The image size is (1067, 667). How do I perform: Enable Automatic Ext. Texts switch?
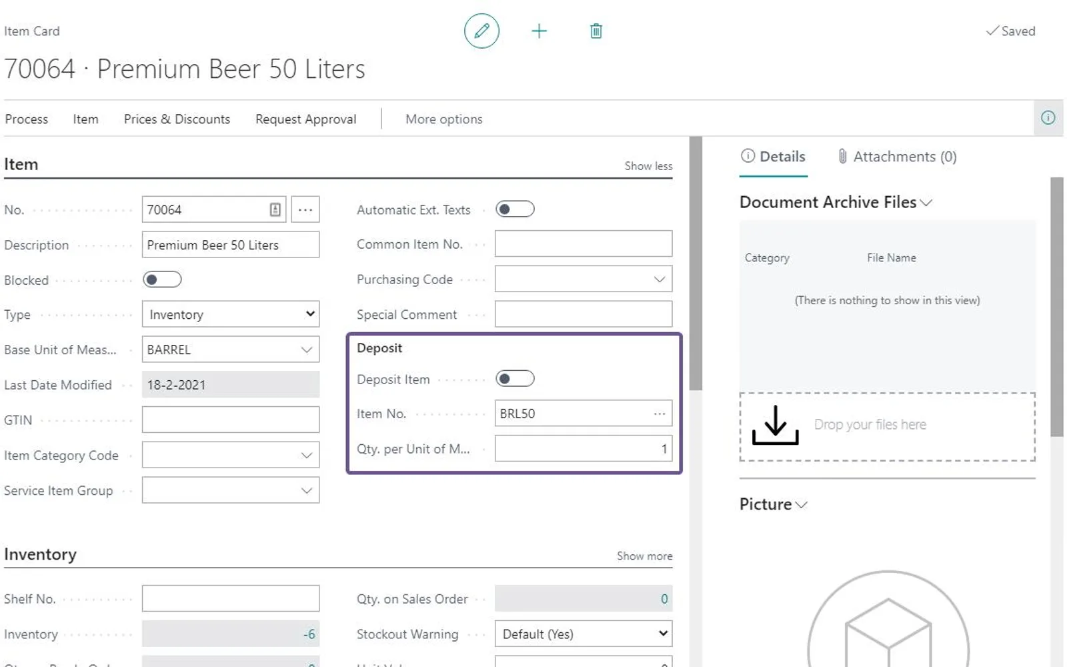[515, 209]
